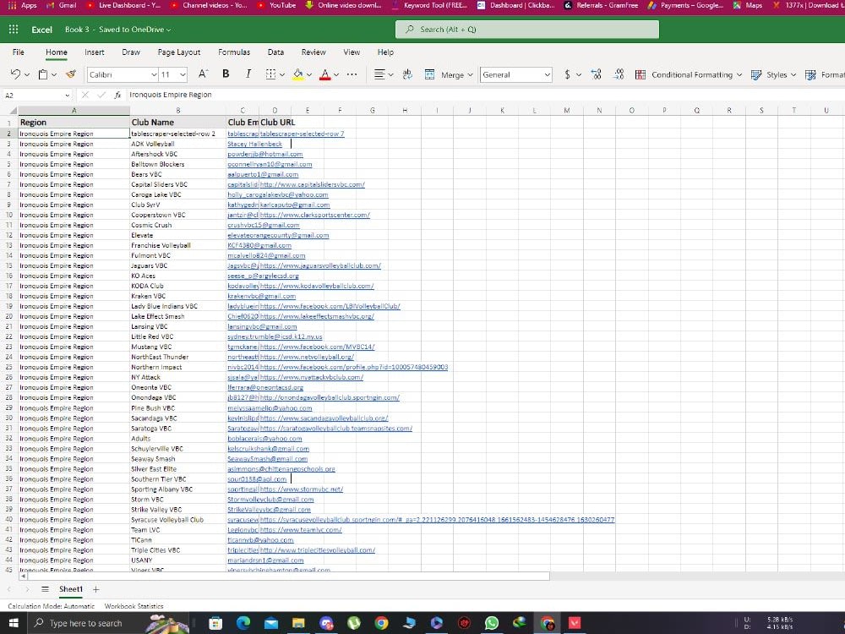This screenshot has height=634, width=845.
Task: Click the Merge cells icon
Action: (429, 74)
